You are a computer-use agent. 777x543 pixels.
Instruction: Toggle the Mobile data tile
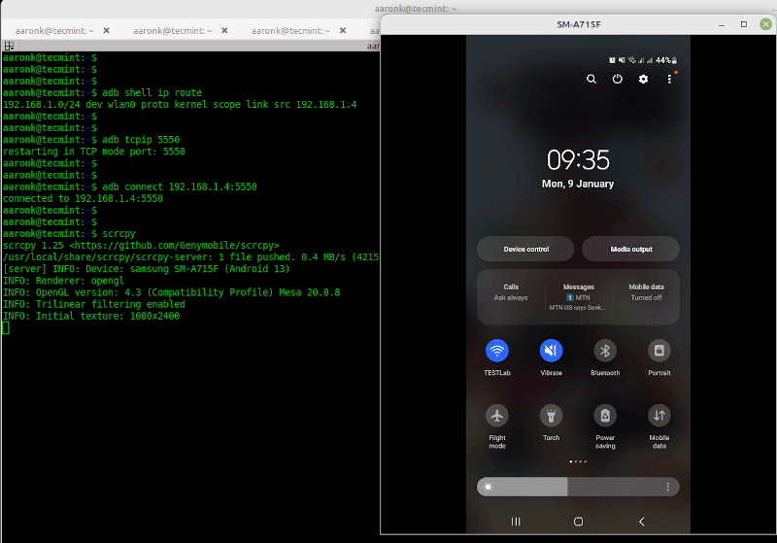coord(659,416)
